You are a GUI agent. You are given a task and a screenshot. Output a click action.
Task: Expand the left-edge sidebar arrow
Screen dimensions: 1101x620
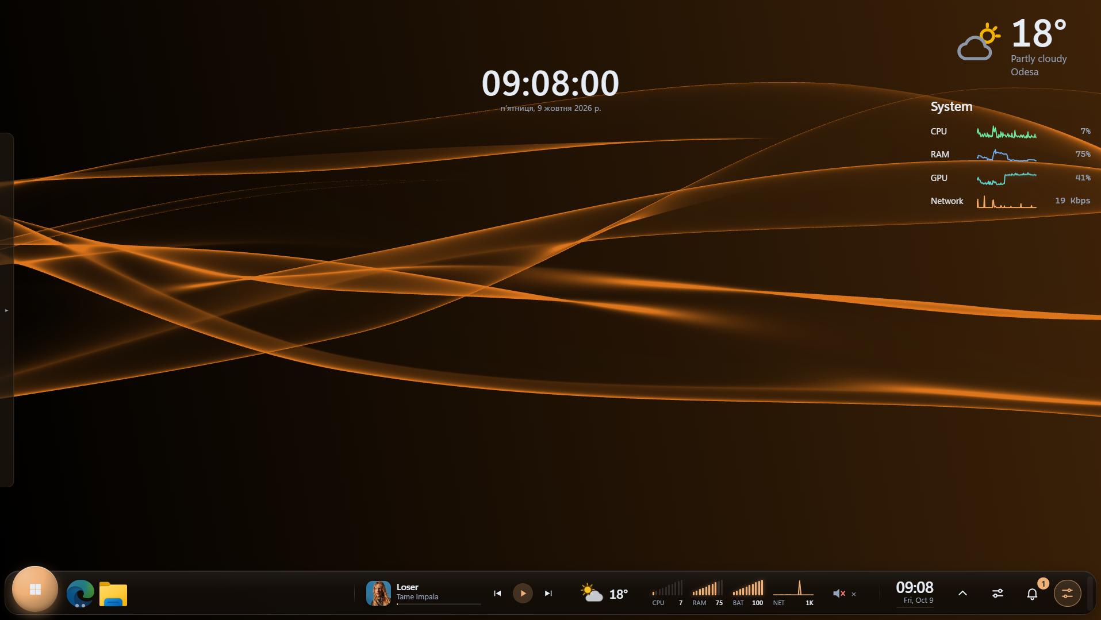[6, 310]
